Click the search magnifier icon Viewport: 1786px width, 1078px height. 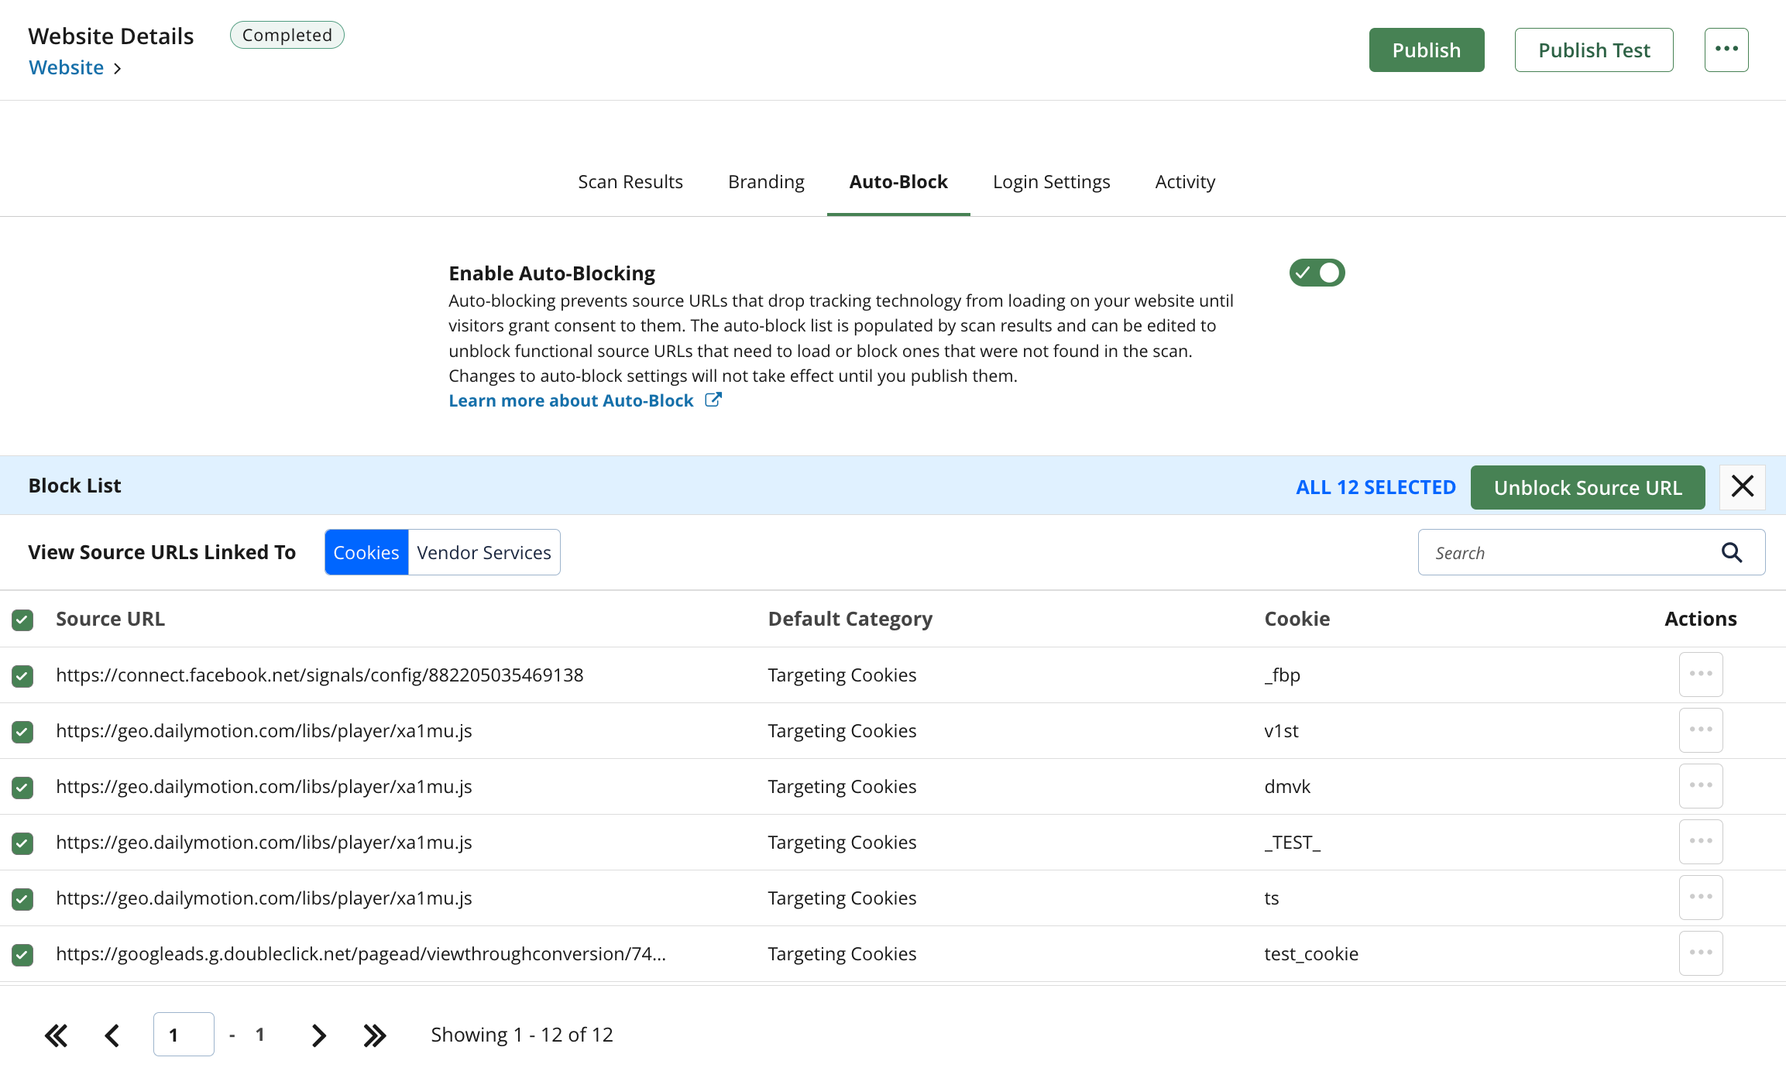tap(1732, 552)
